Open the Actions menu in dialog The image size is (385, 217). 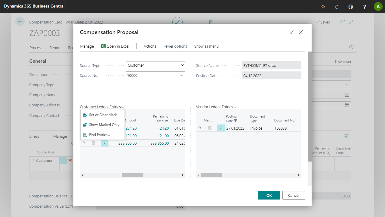click(x=150, y=46)
